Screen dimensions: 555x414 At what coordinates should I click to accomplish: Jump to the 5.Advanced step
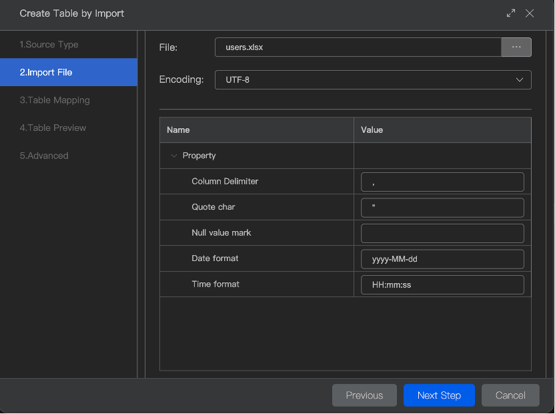click(44, 156)
